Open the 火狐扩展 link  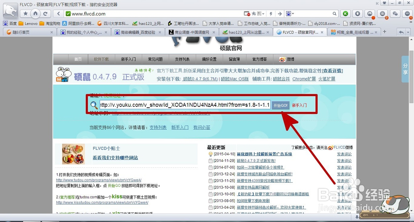click(x=327, y=79)
